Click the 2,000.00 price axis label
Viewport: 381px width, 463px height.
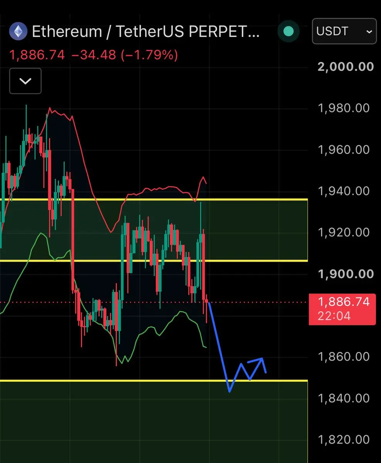(x=346, y=67)
